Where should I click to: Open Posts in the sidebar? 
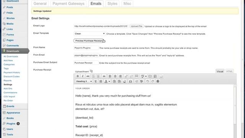point(10,7)
